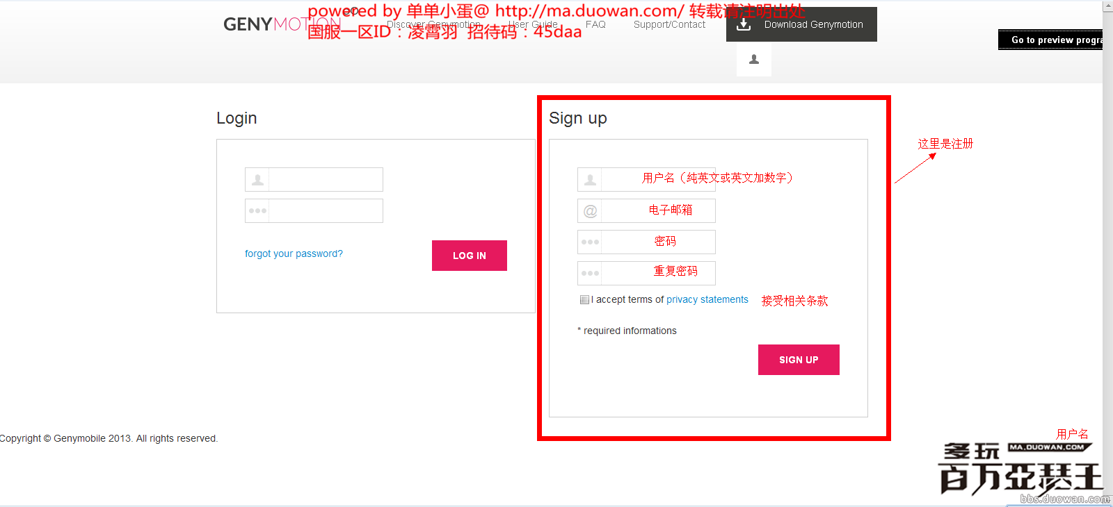Open Support/Contact in the top navigation
This screenshot has width=1113, height=507.
pyautogui.click(x=669, y=24)
